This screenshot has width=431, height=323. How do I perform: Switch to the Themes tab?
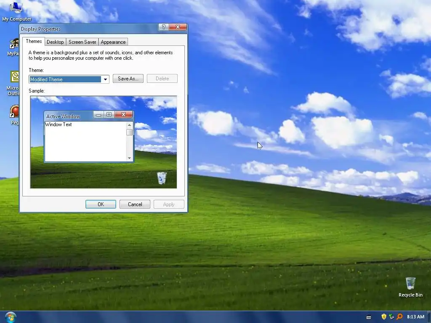pyautogui.click(x=34, y=41)
